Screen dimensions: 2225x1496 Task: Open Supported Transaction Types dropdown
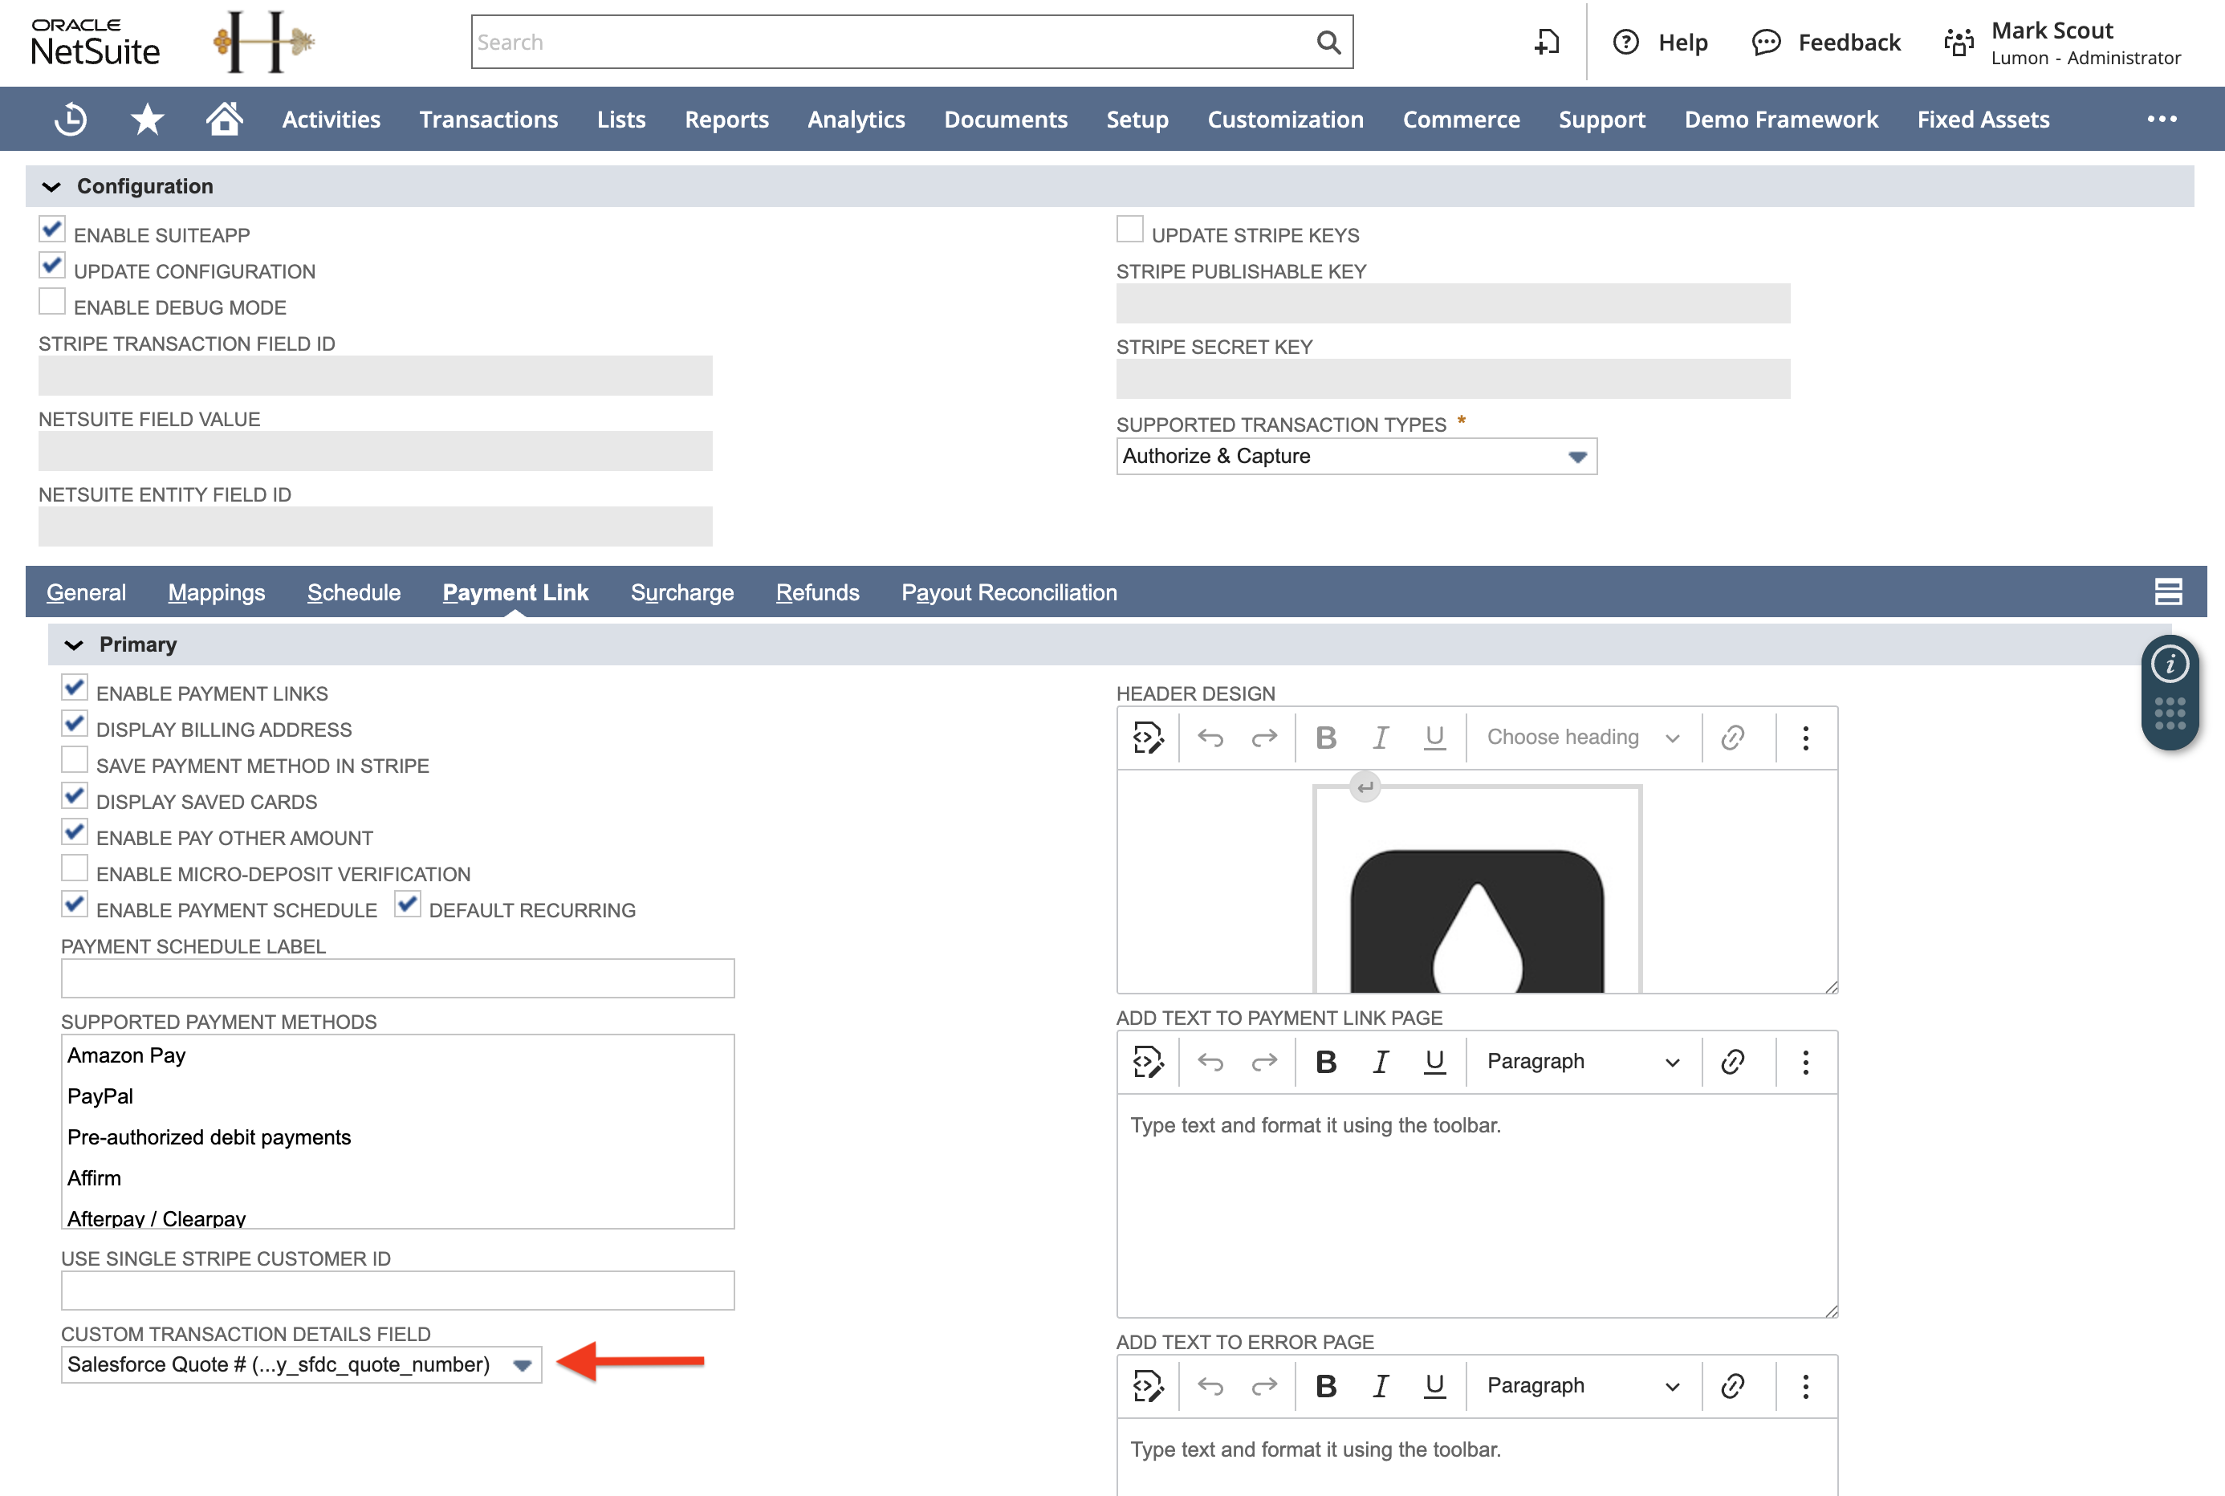click(1356, 456)
